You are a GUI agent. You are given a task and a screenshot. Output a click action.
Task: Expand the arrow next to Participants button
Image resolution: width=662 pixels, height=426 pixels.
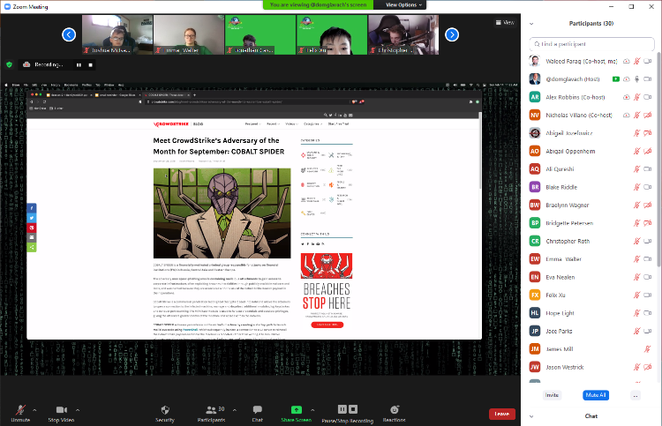click(x=235, y=410)
